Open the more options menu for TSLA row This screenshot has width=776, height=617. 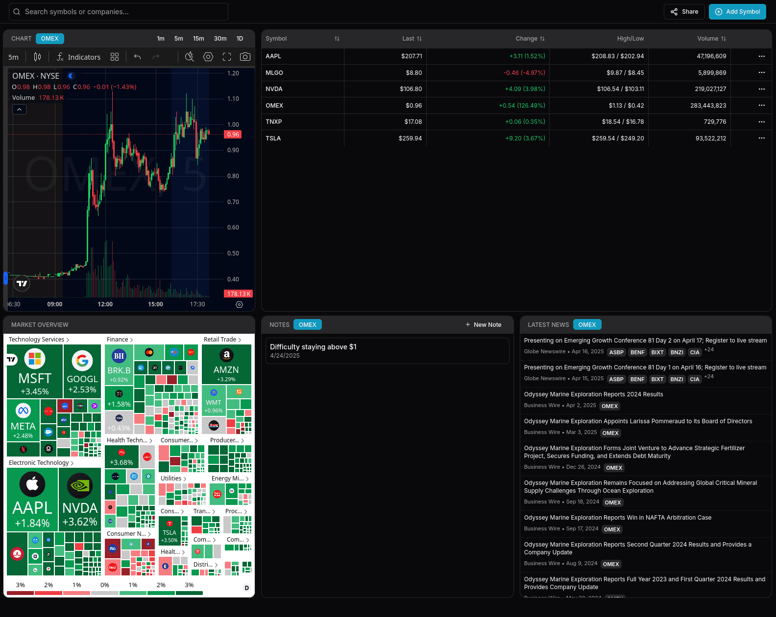coord(761,138)
